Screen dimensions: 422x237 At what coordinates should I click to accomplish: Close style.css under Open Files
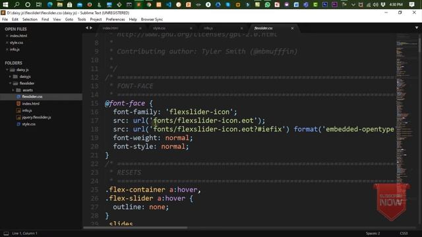pyautogui.click(x=7, y=43)
